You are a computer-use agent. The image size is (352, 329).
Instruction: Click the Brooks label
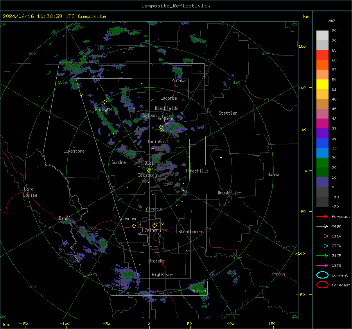278,274
